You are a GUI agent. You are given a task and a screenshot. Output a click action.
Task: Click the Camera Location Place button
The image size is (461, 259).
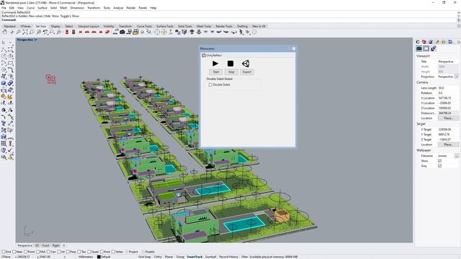448,118
